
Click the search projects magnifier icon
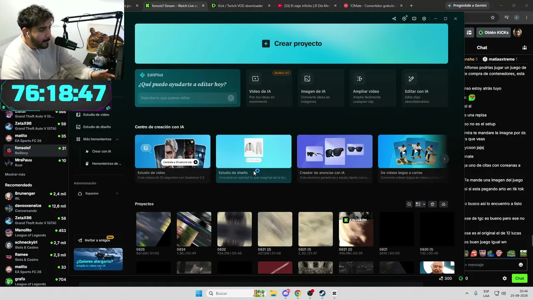pos(409,204)
